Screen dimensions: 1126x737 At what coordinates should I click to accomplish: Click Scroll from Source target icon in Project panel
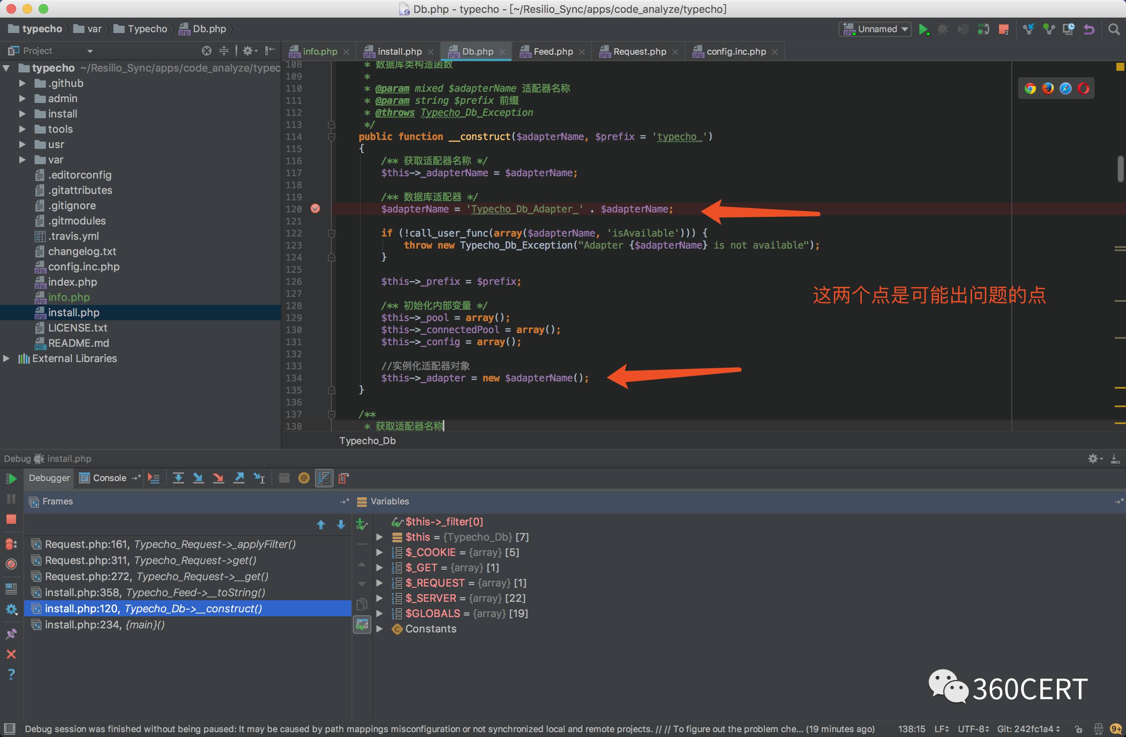206,51
